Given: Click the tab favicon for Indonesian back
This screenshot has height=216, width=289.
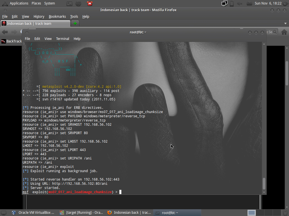Looking at the screenshot, I should pyautogui.click(x=4, y=24).
